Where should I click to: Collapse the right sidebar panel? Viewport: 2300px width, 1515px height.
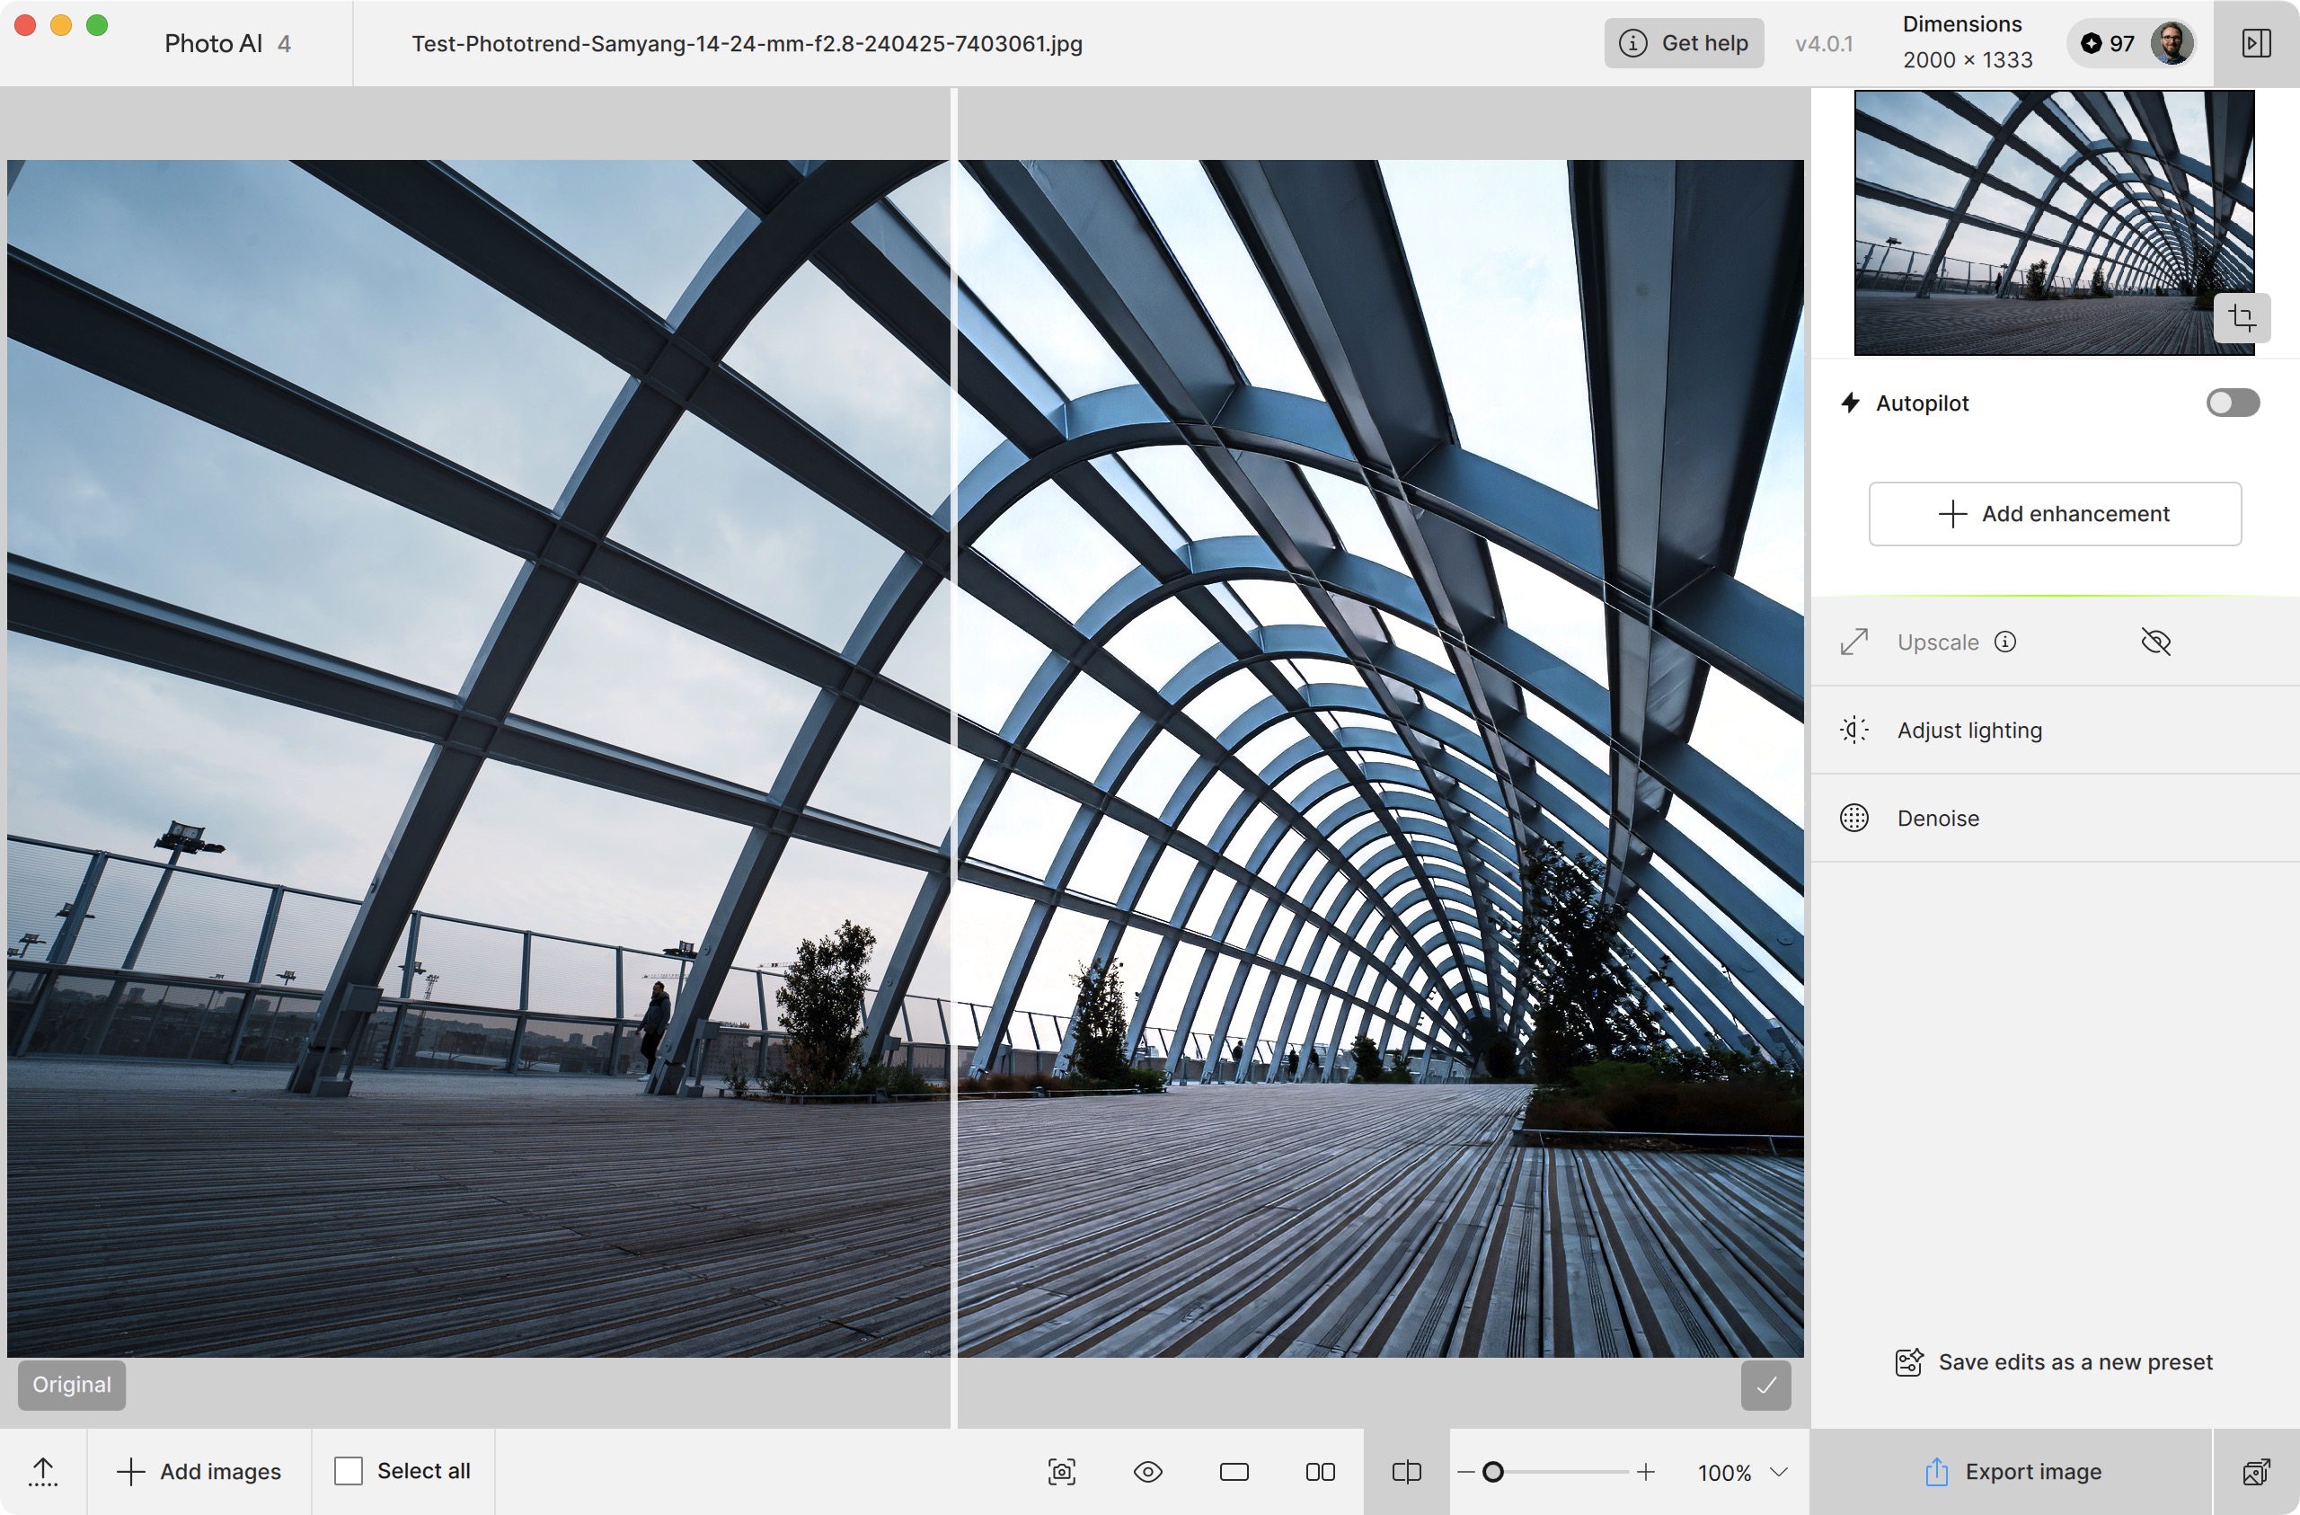click(x=2256, y=43)
